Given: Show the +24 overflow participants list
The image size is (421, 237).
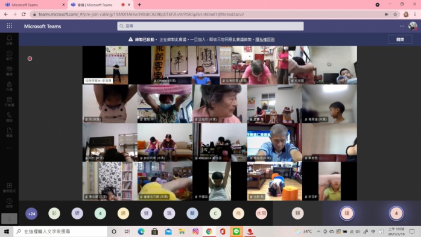Looking at the screenshot, I should pos(31,213).
